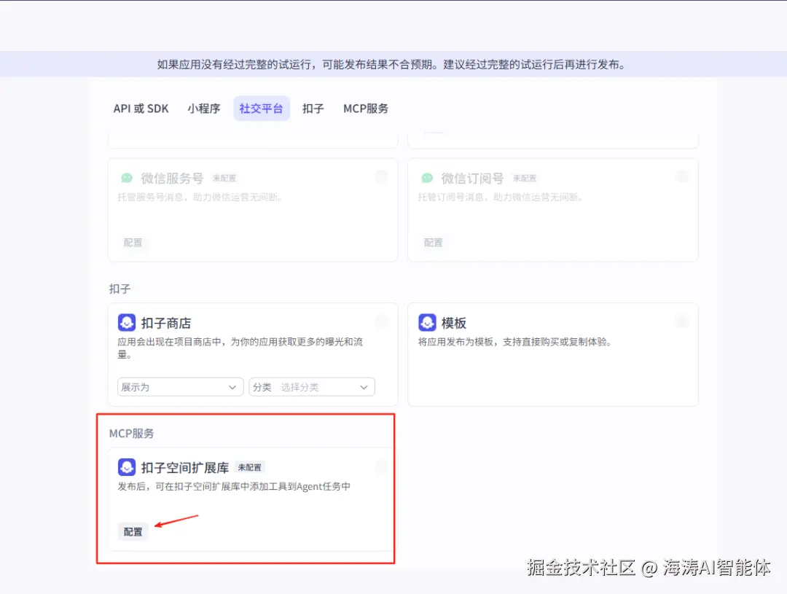Switch to the API 或 SDK tab
This screenshot has width=787, height=594.
click(x=141, y=109)
